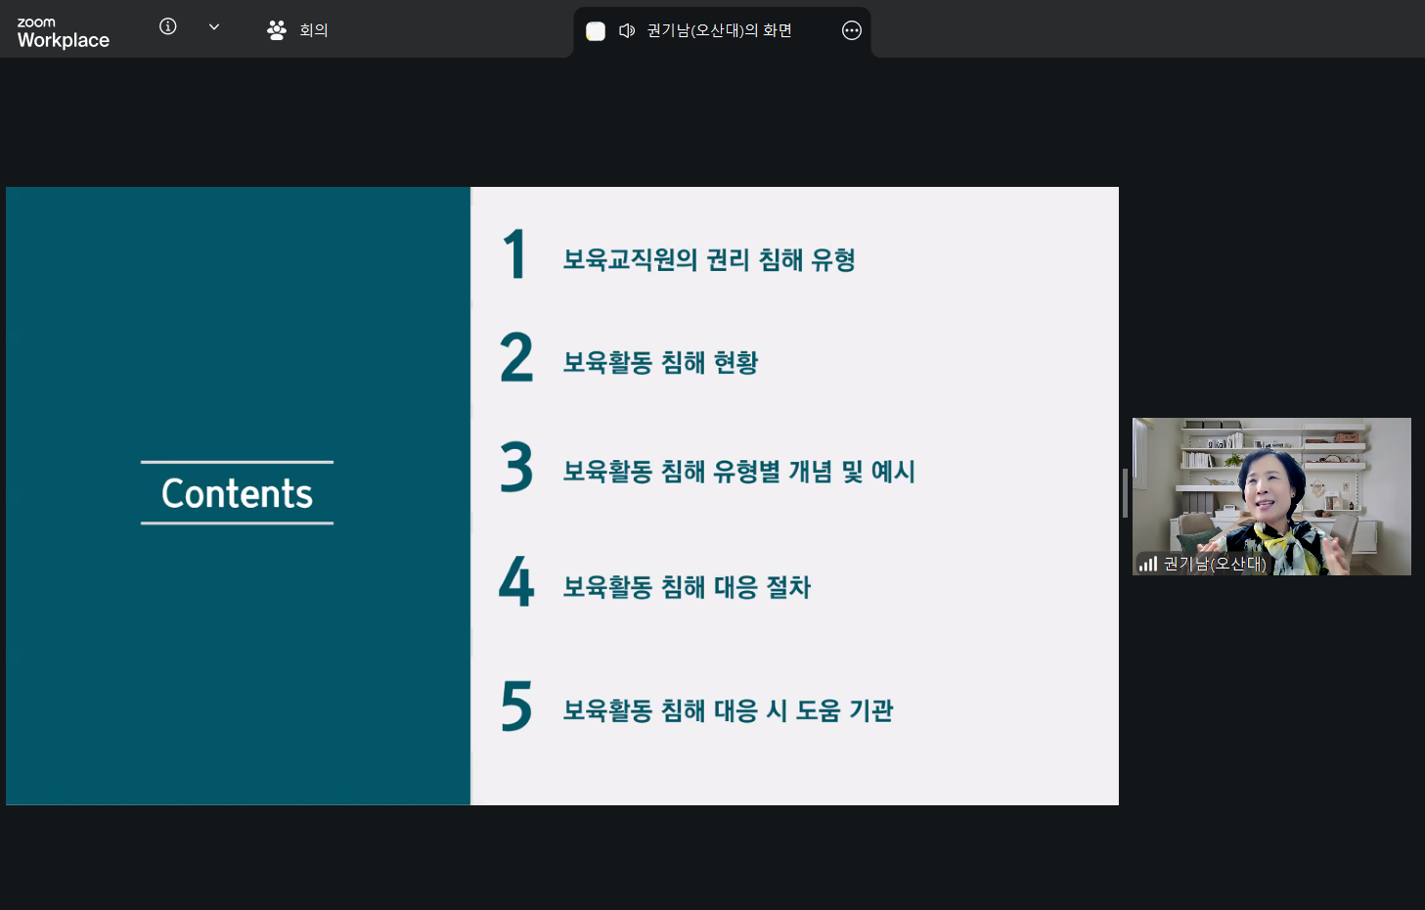
Task: Click 보육활동 침해 대응 시 도움 기관 text
Action: tap(728, 710)
